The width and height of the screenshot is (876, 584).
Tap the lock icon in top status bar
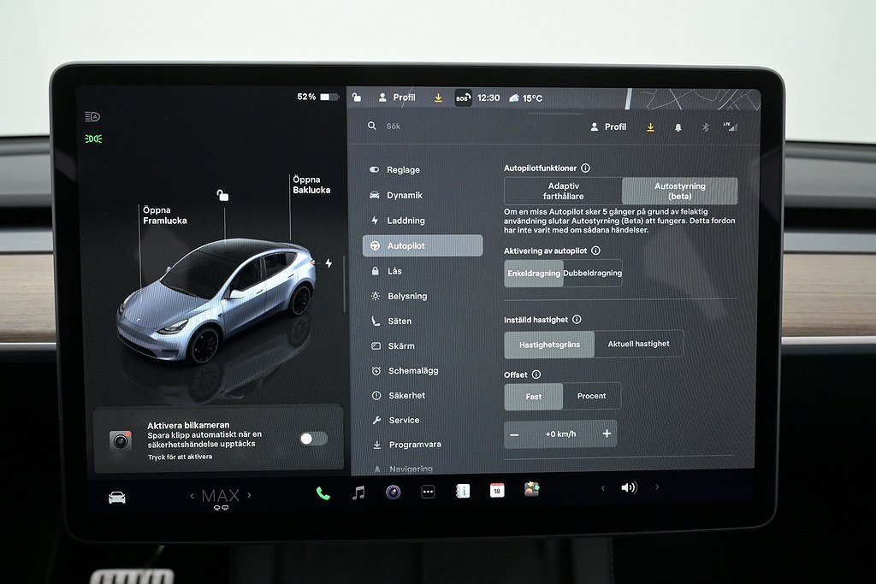[x=357, y=97]
